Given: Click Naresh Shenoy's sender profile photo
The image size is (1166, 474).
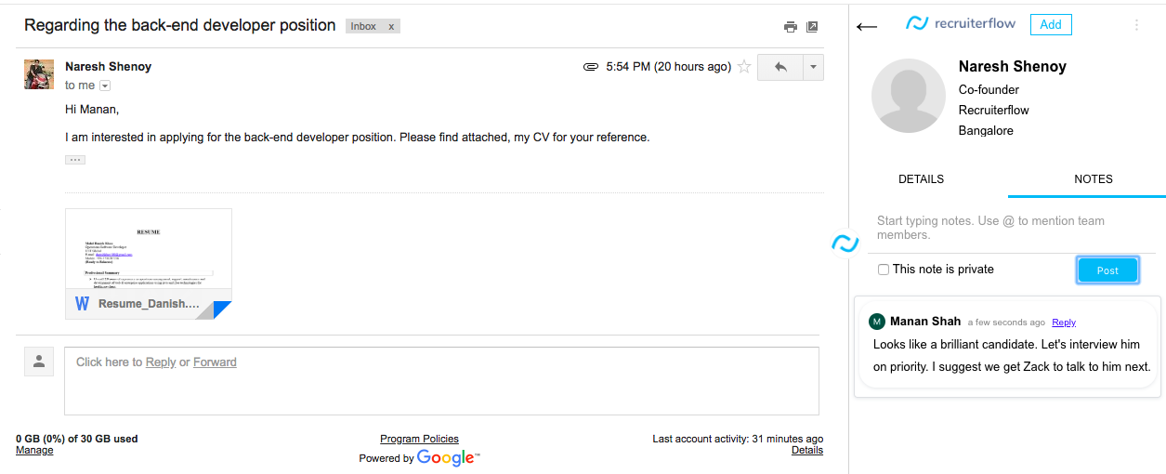Looking at the screenshot, I should [38, 73].
